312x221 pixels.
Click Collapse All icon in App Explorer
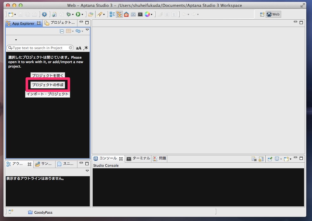[62, 31]
